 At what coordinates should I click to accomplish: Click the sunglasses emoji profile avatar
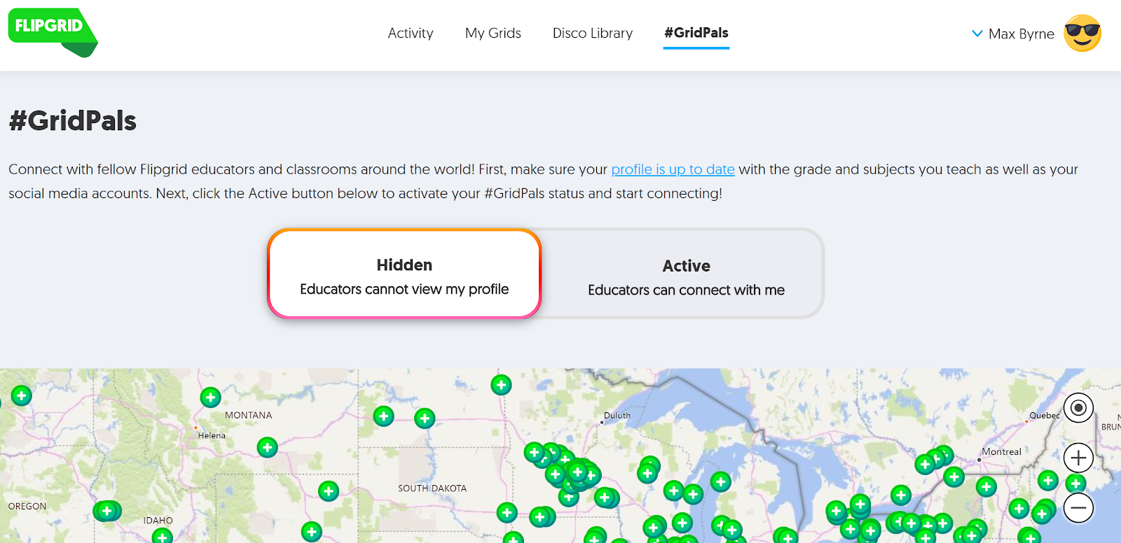tap(1082, 34)
